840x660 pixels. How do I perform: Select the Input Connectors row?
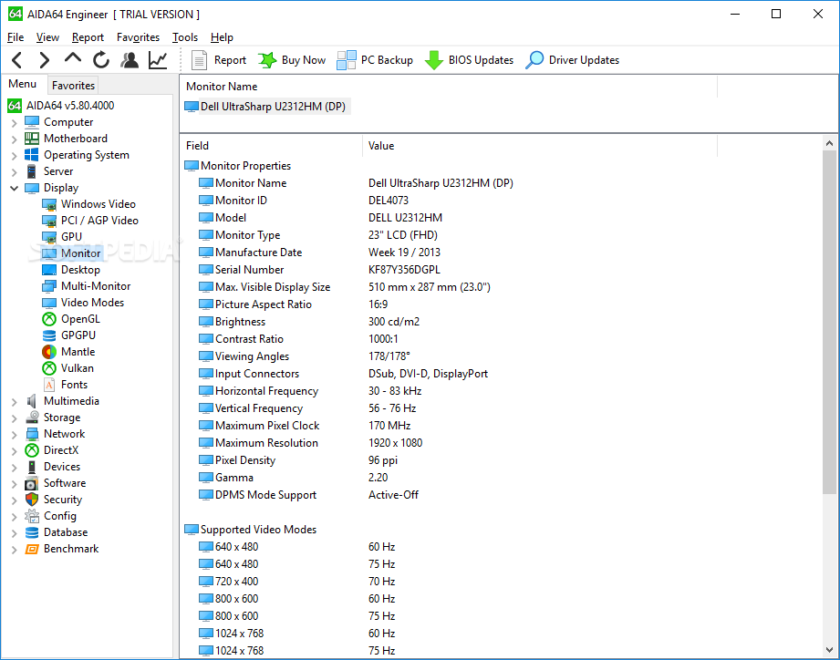coord(501,374)
